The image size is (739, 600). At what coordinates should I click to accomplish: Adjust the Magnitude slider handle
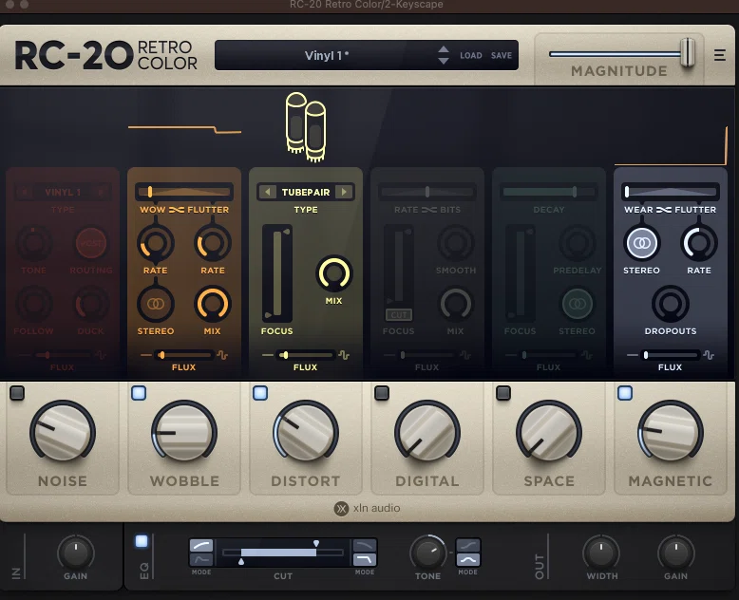(x=688, y=53)
